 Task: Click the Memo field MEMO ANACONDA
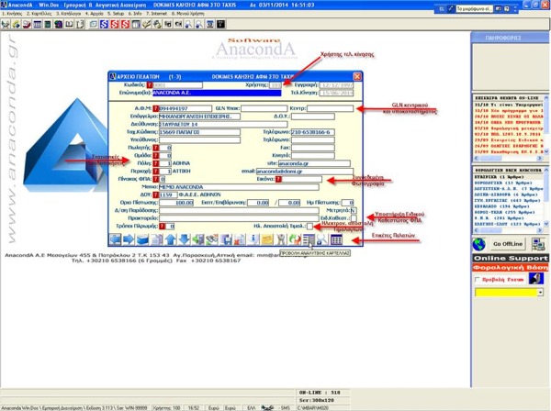pos(239,187)
